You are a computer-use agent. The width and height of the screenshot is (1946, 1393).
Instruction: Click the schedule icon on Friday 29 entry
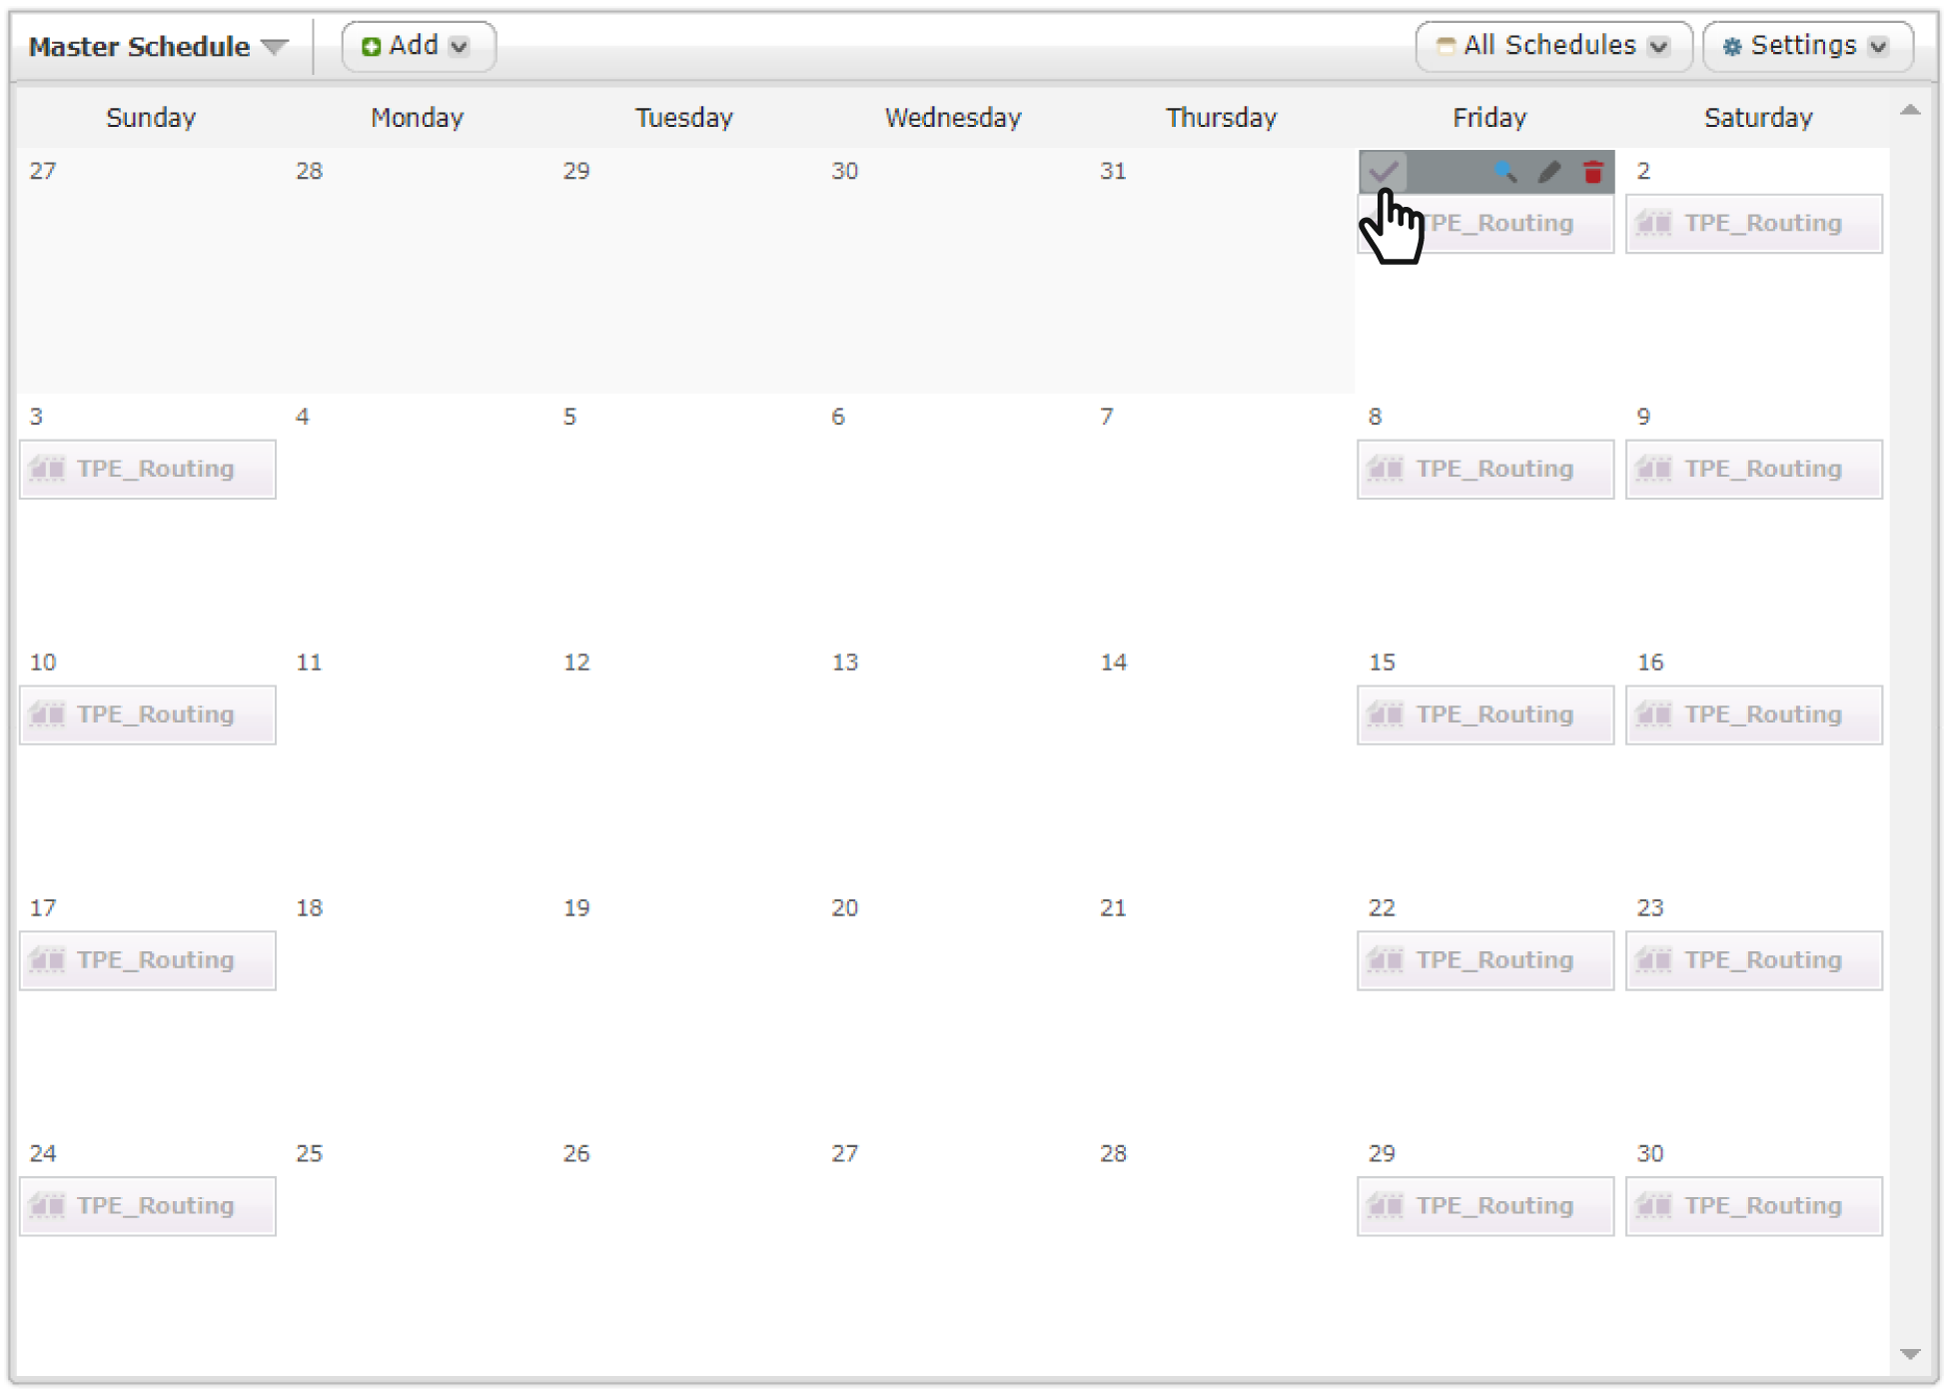[1386, 1206]
